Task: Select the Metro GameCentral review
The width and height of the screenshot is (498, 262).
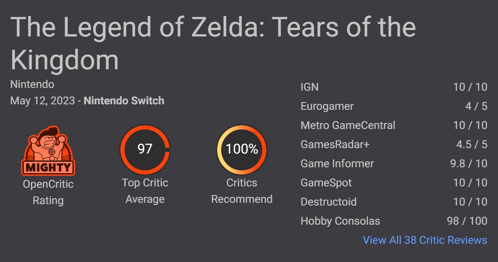Action: [x=394, y=125]
